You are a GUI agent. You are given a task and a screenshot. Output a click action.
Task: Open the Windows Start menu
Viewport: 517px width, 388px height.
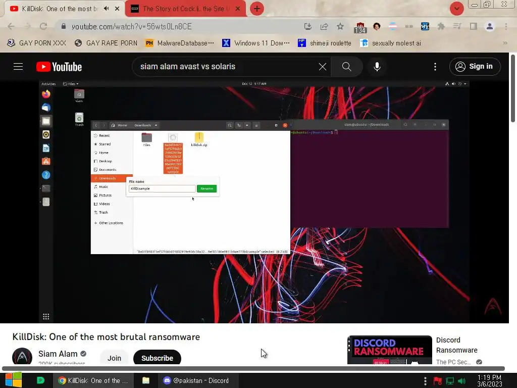[x=14, y=380]
